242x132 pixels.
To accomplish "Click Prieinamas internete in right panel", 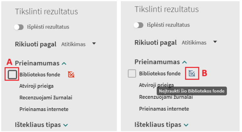I will [164, 109].
